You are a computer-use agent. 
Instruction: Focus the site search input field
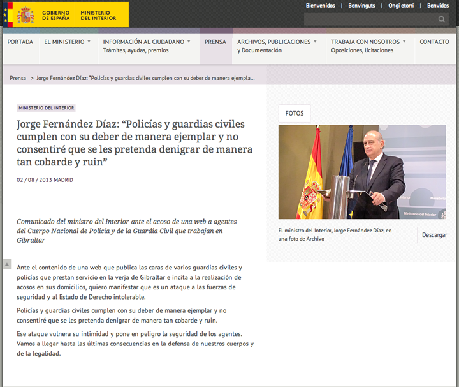coord(376,19)
